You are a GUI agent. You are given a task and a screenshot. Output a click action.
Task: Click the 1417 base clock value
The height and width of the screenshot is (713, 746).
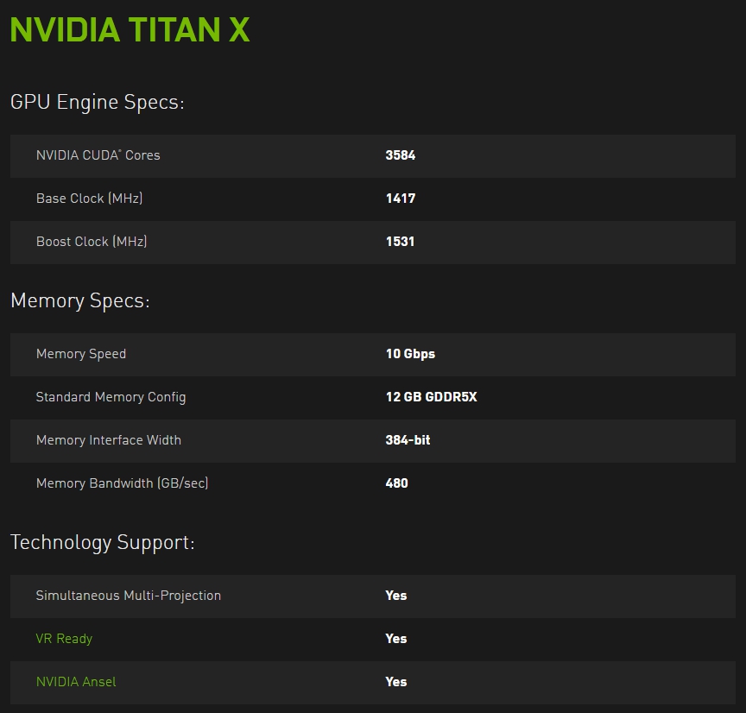click(400, 199)
